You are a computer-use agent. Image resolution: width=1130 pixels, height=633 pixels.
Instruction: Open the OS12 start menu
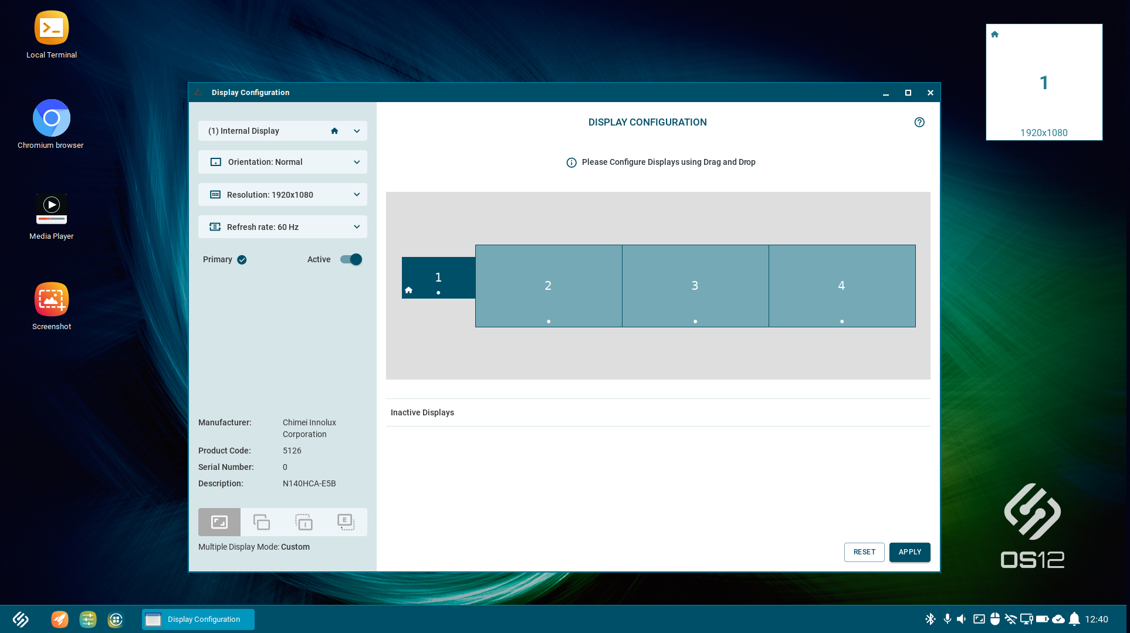pyautogui.click(x=20, y=619)
